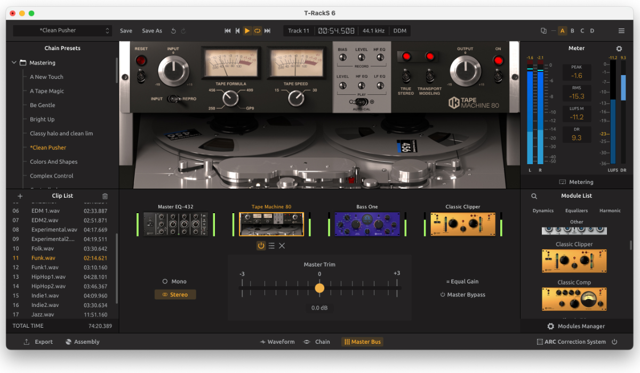Collapse the Mastering folder
640x373 pixels.
pyautogui.click(x=14, y=63)
